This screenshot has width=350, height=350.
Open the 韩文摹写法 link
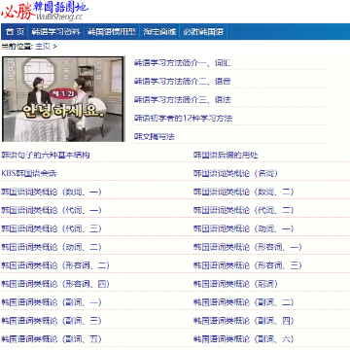click(155, 137)
